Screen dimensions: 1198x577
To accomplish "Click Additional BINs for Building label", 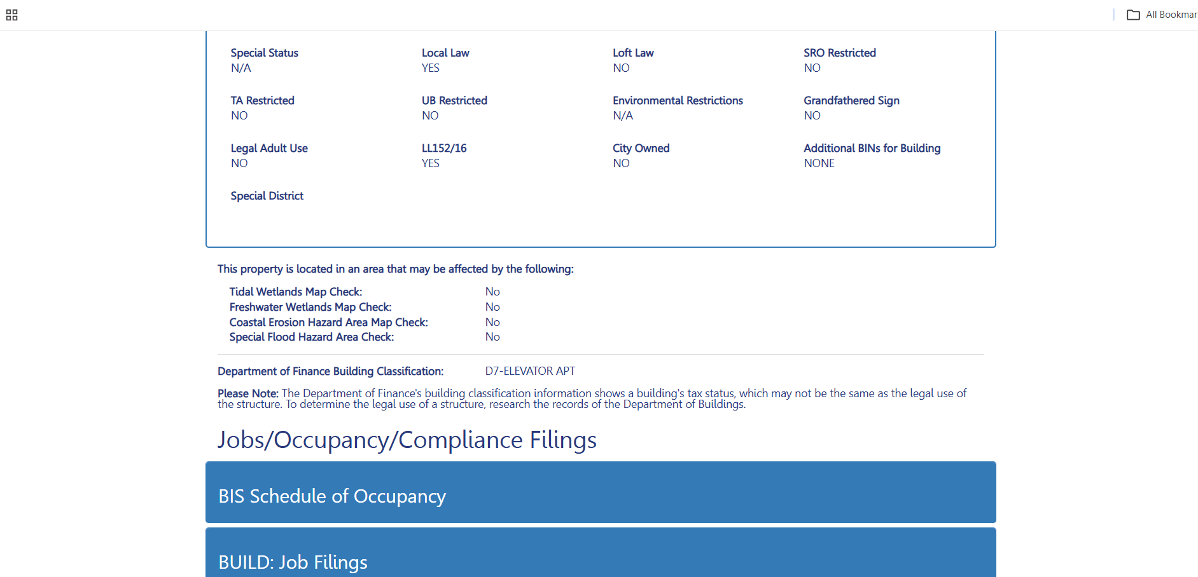I will pyautogui.click(x=872, y=148).
